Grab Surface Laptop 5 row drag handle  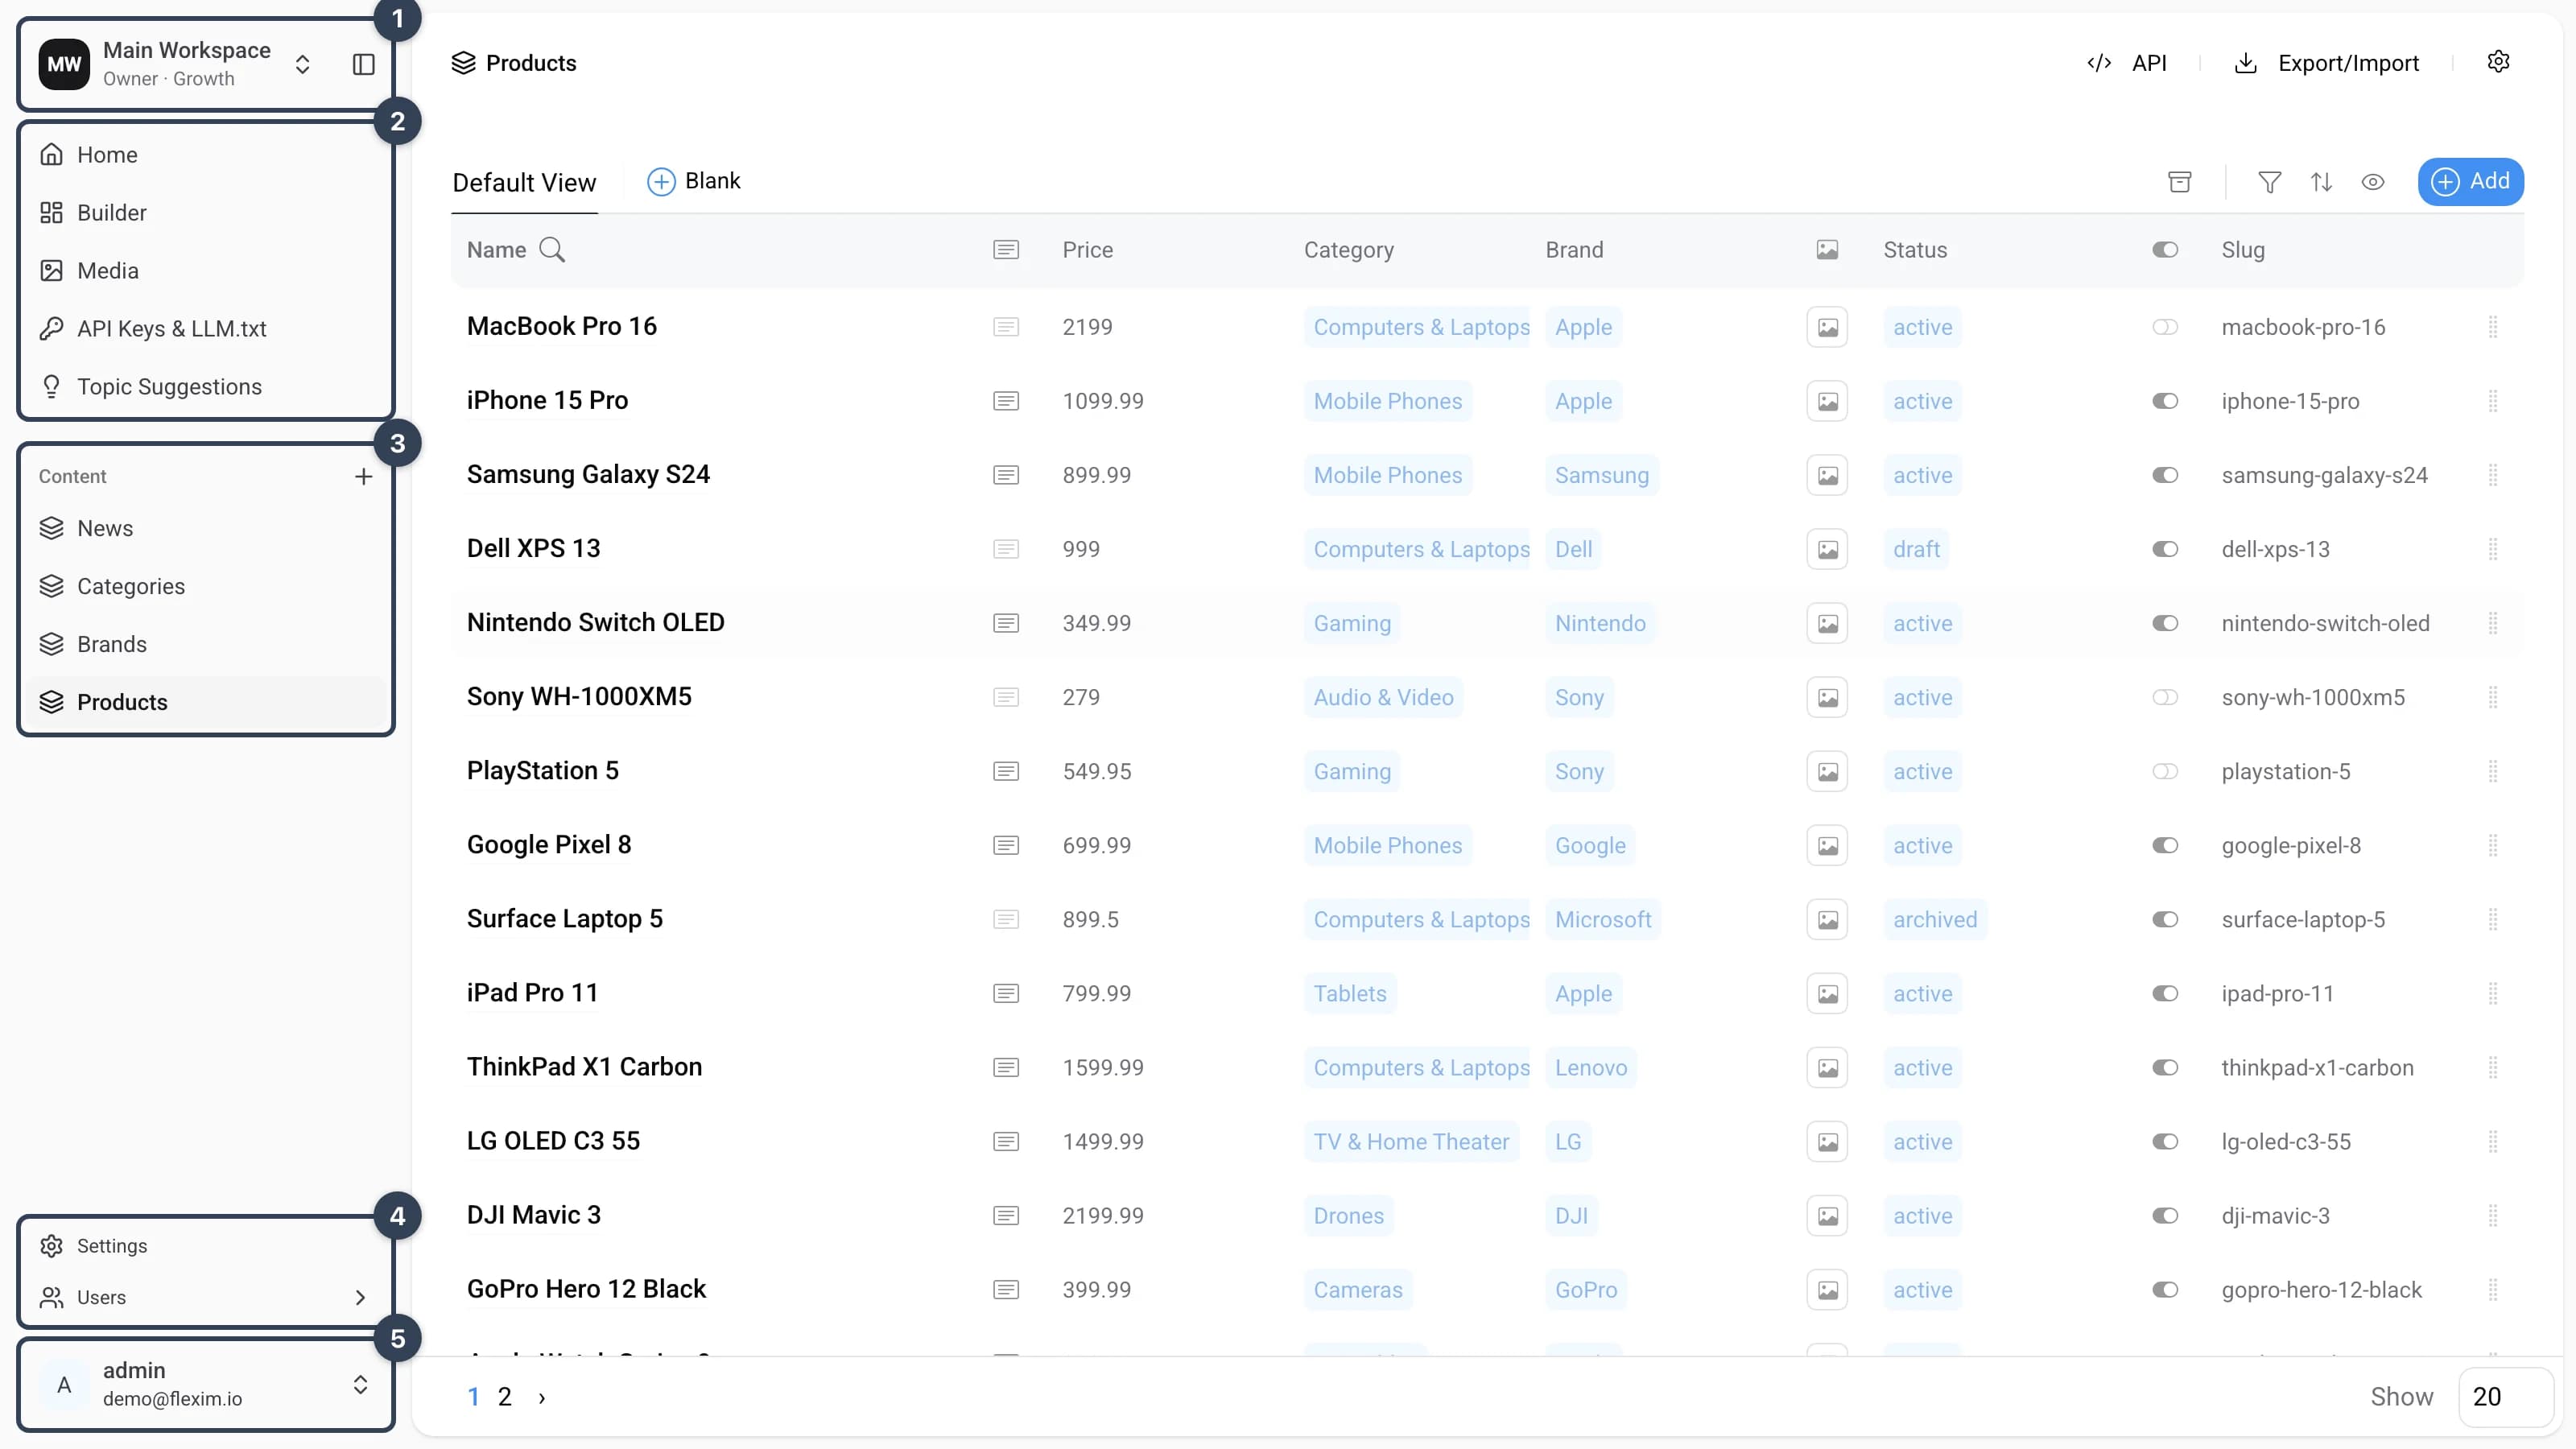point(2493,919)
